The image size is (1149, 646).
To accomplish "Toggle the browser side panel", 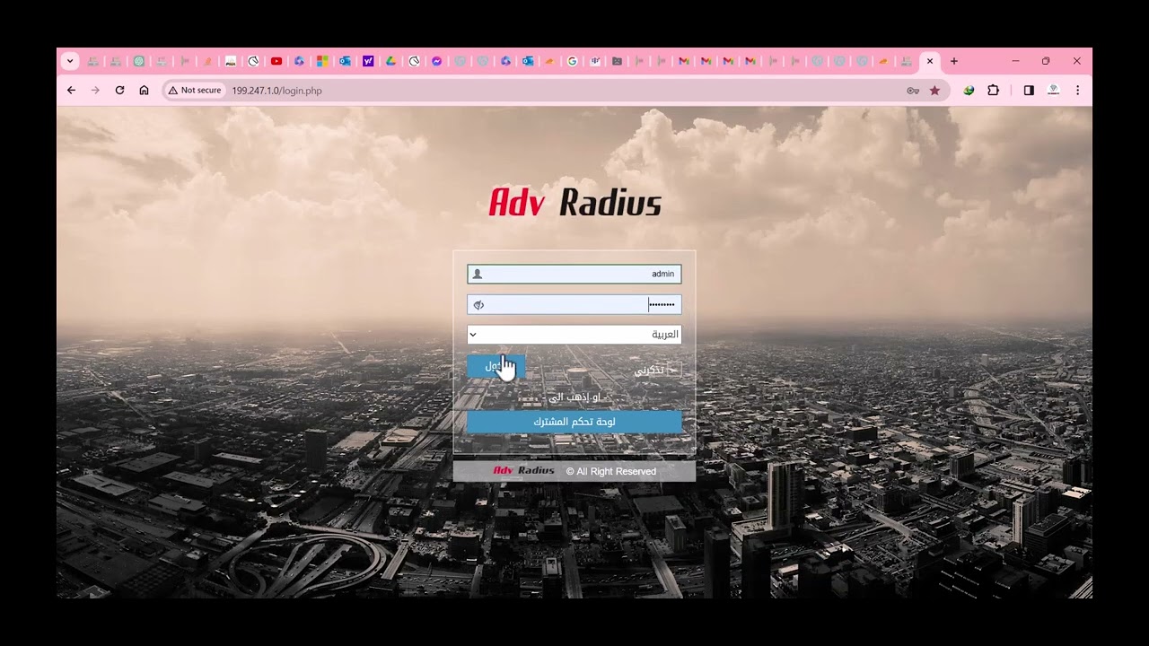I will pyautogui.click(x=1029, y=90).
